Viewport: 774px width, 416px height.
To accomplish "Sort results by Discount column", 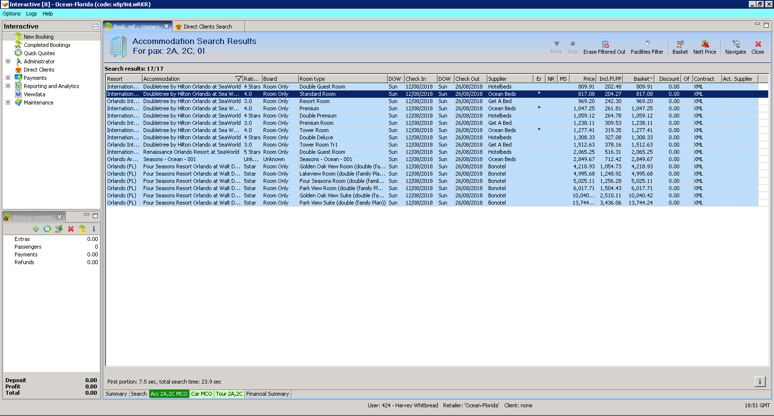I will 668,79.
